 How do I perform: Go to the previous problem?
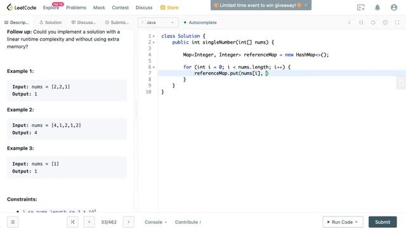(x=89, y=222)
